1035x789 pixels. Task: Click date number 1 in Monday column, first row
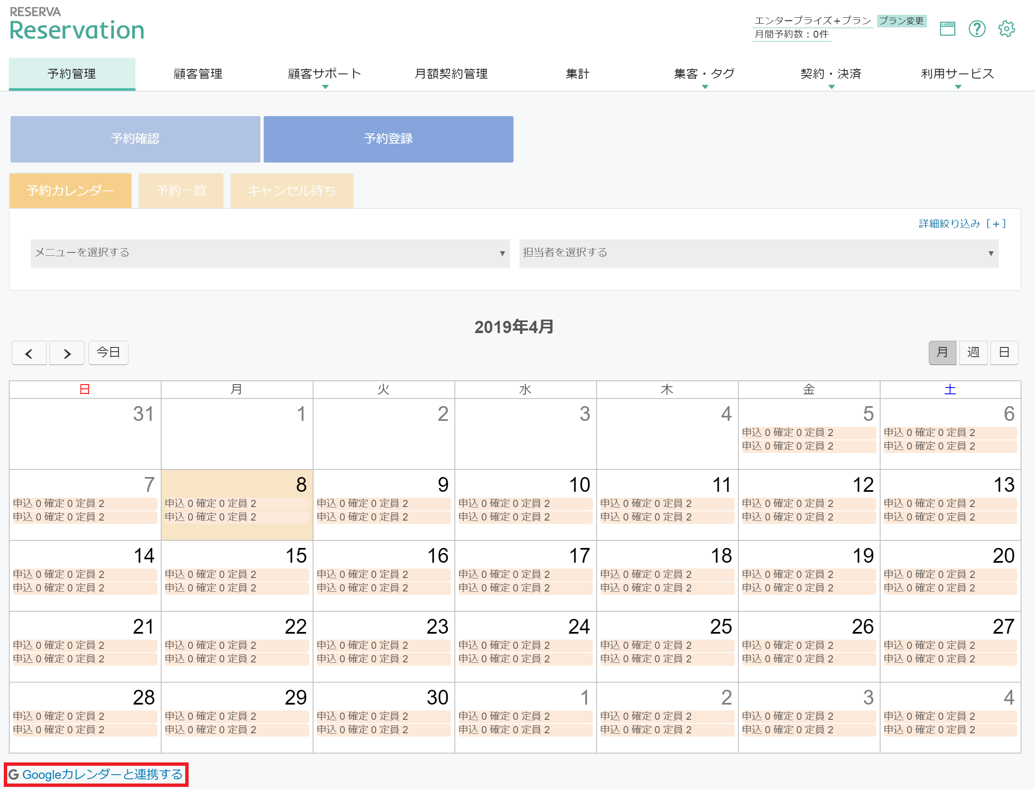(x=301, y=414)
